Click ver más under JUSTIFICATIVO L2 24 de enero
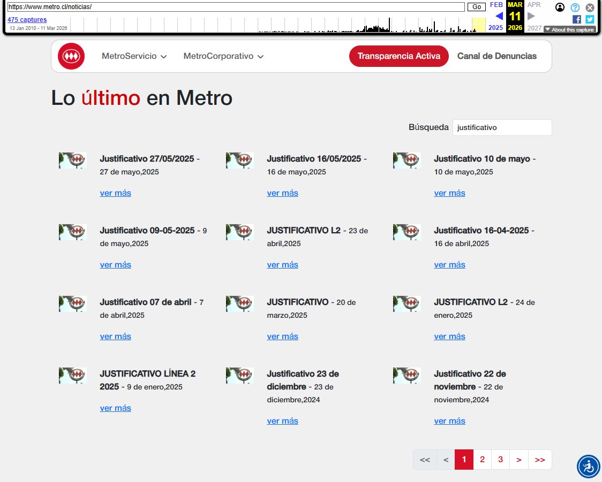Viewport: 602px width, 482px height. point(449,336)
